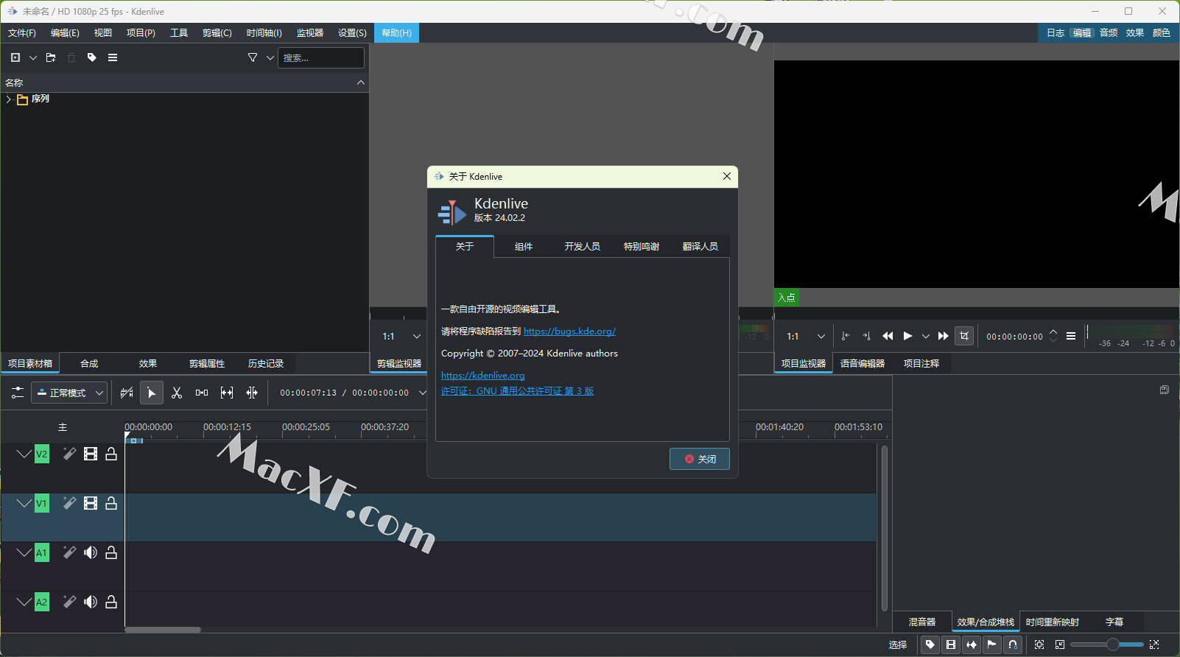Click the zoom out icon left of the status bar slider

point(1060,644)
